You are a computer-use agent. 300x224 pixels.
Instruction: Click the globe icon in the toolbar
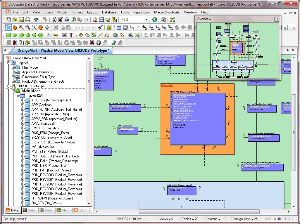[155, 20]
